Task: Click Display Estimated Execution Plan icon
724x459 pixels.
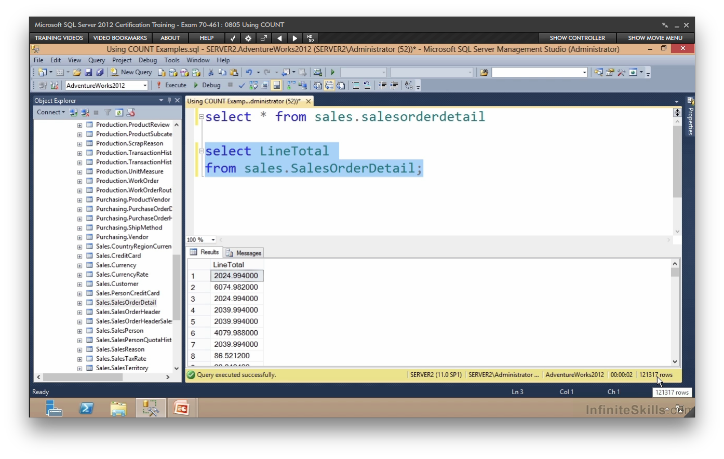Action: pyautogui.click(x=253, y=85)
